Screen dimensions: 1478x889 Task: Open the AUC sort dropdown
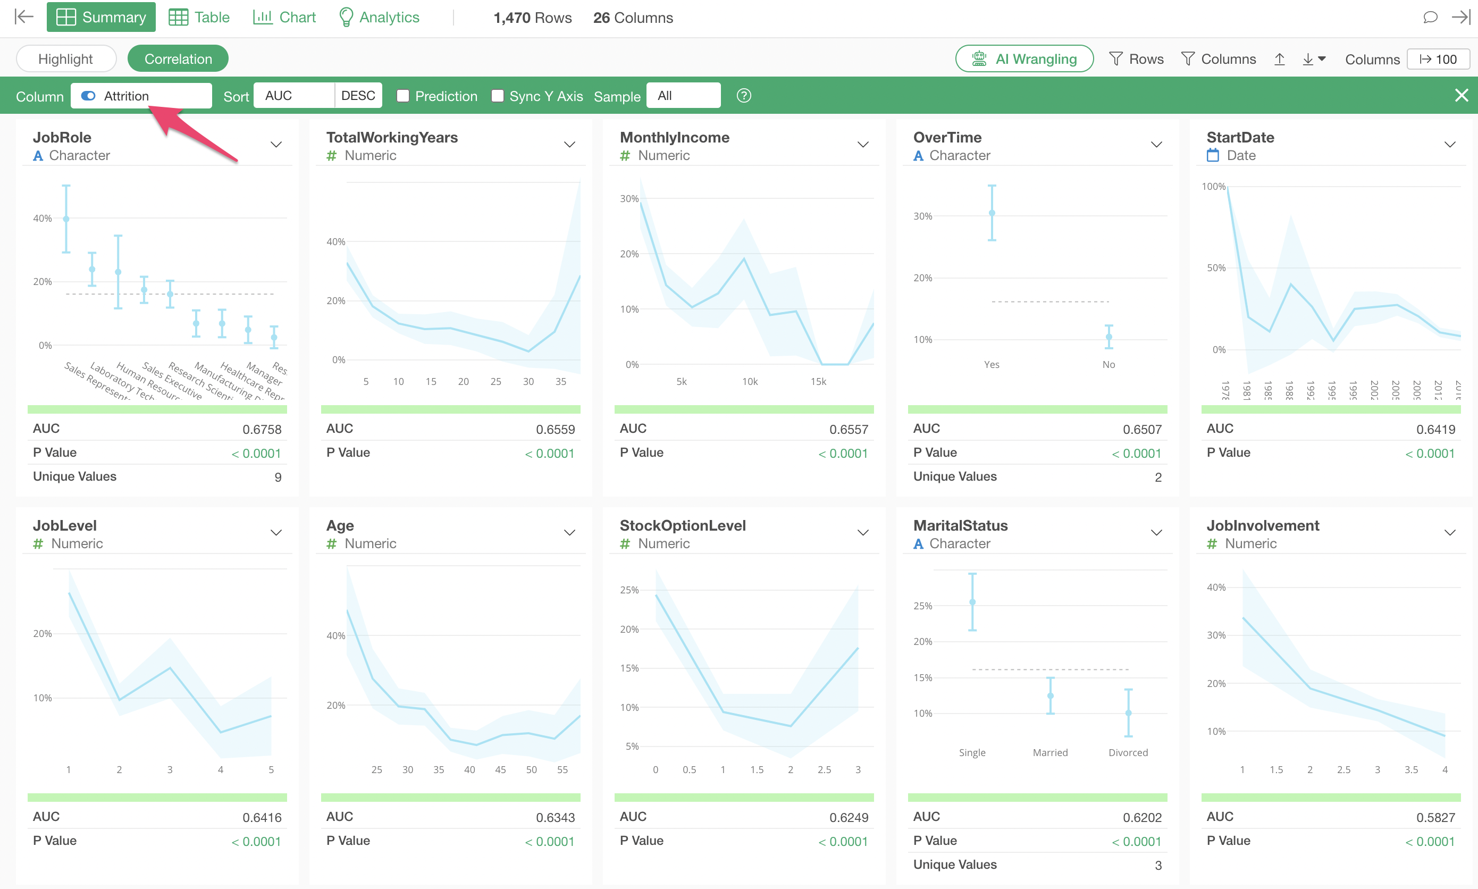click(x=293, y=96)
